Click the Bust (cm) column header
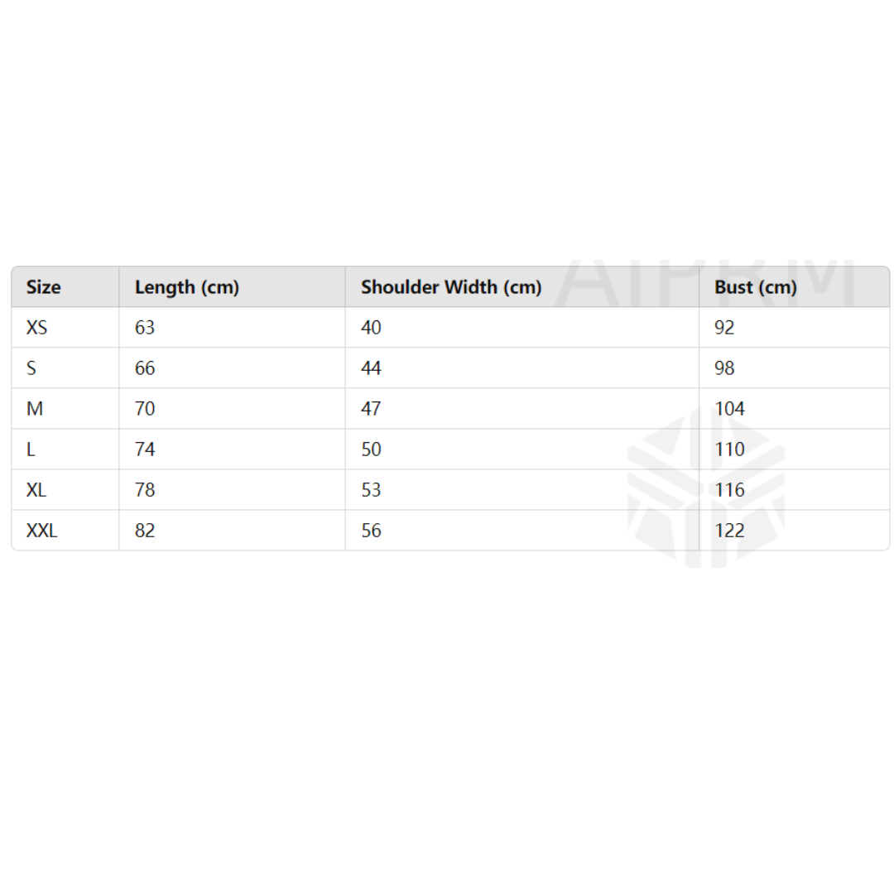894x894 pixels. [x=756, y=287]
